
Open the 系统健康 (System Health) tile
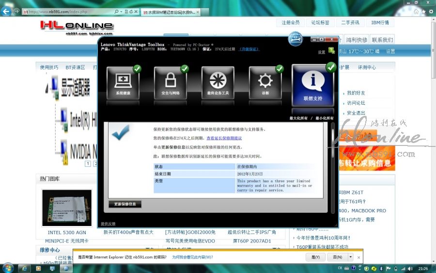123,83
